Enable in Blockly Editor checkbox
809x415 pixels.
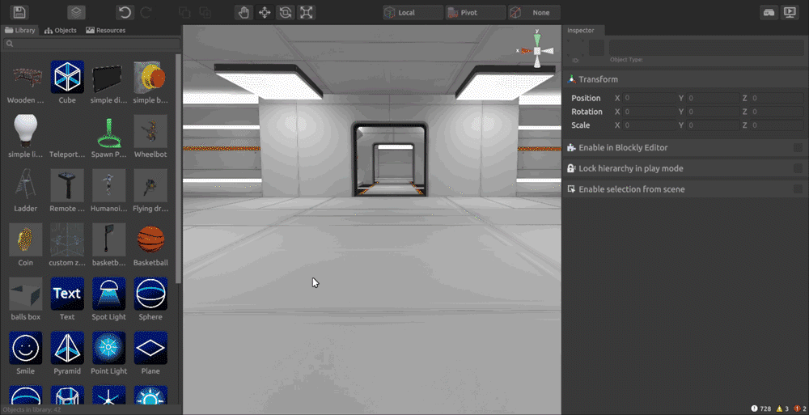[798, 148]
